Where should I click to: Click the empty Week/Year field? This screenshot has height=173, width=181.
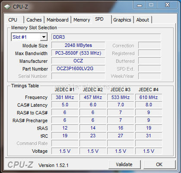(x=149, y=76)
